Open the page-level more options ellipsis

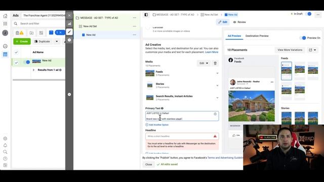coord(318,15)
